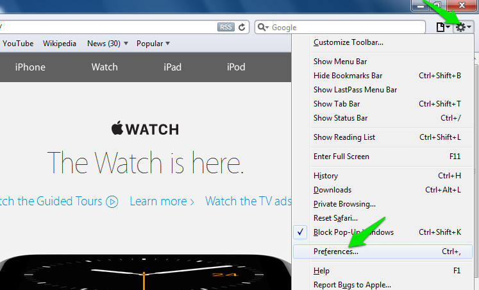Click the Google search magnifier icon
479x290 pixels.
263,28
